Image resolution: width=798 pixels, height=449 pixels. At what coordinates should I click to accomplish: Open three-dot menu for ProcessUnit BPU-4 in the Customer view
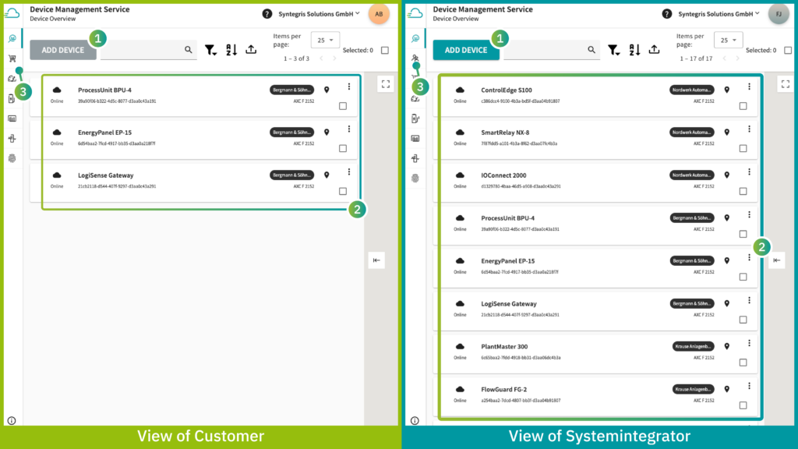pyautogui.click(x=349, y=87)
